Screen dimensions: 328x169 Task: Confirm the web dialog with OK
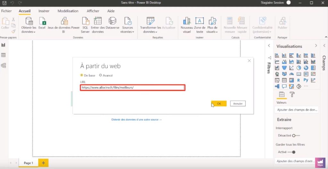pyautogui.click(x=219, y=103)
